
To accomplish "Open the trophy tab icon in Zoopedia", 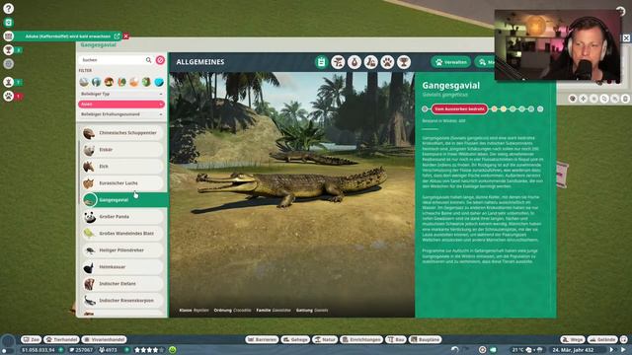I will click(x=404, y=62).
